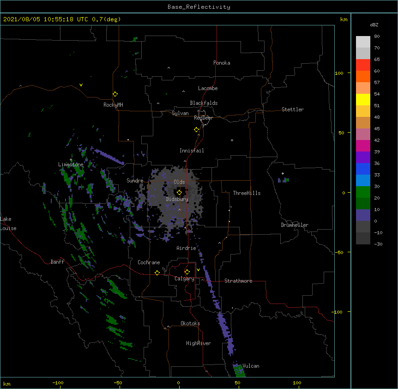Image resolution: width=398 pixels, height=389 pixels.
Task: Click the Drumheller label
Action: [295, 225]
